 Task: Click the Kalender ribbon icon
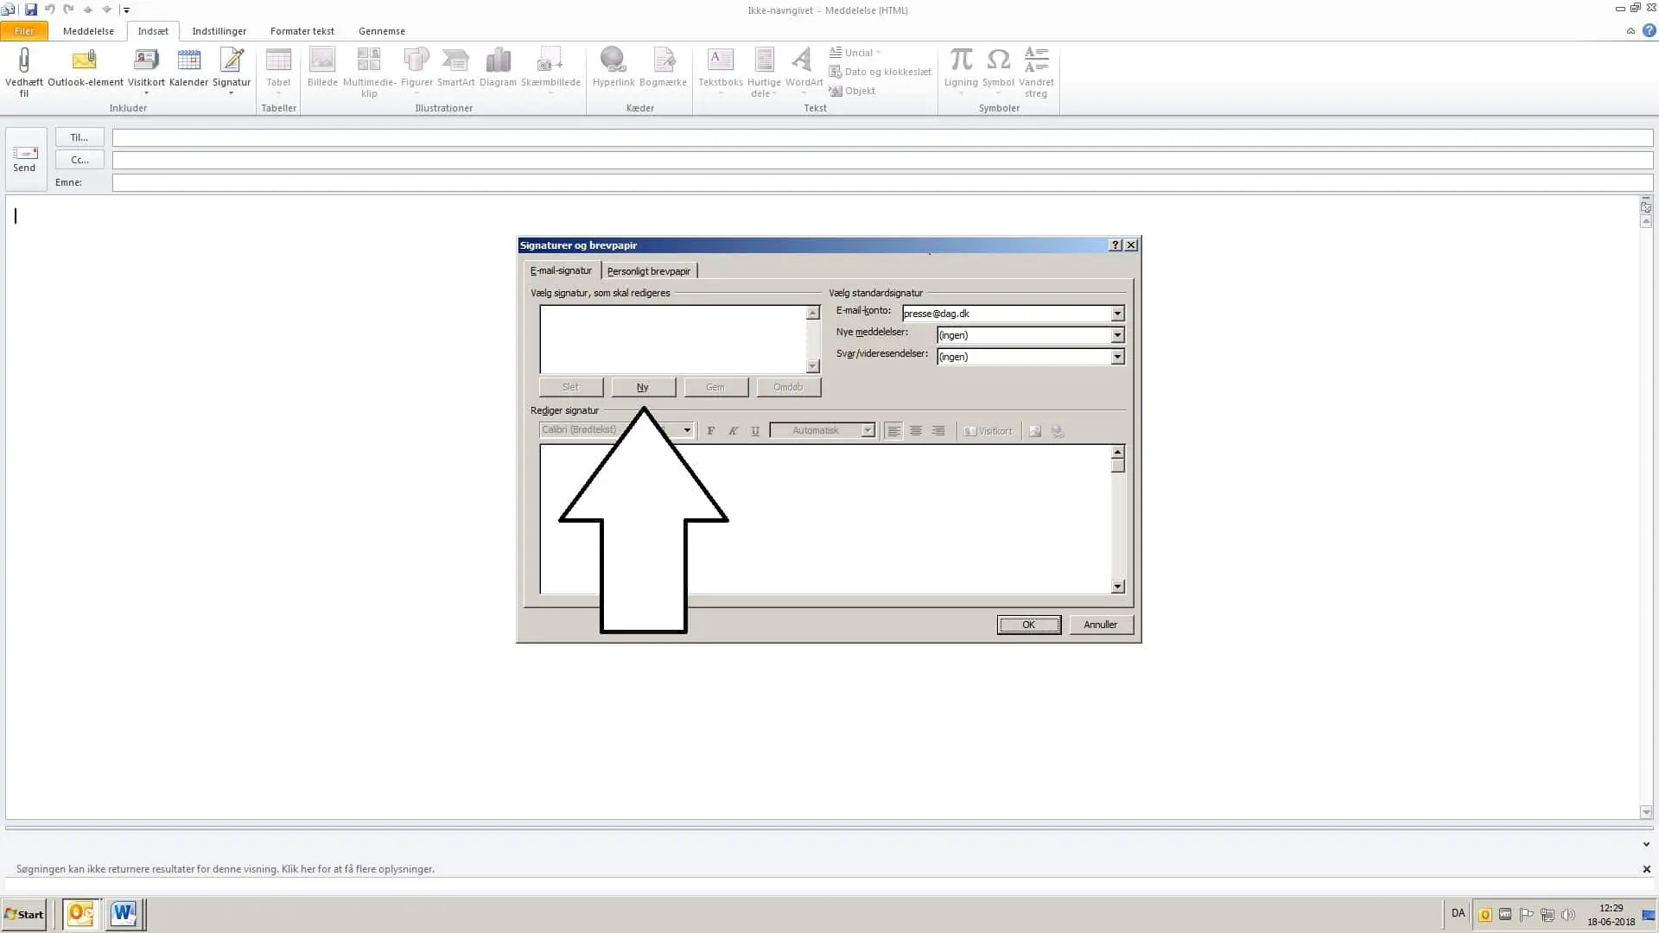(188, 60)
